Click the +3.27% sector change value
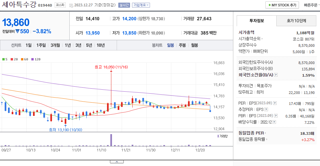 tap(308, 140)
